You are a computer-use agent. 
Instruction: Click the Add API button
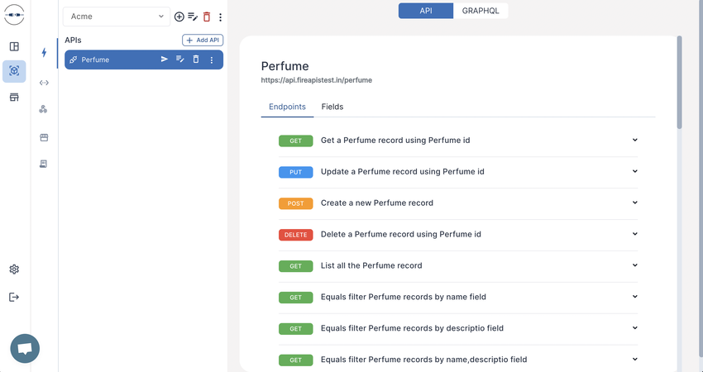[x=203, y=41]
